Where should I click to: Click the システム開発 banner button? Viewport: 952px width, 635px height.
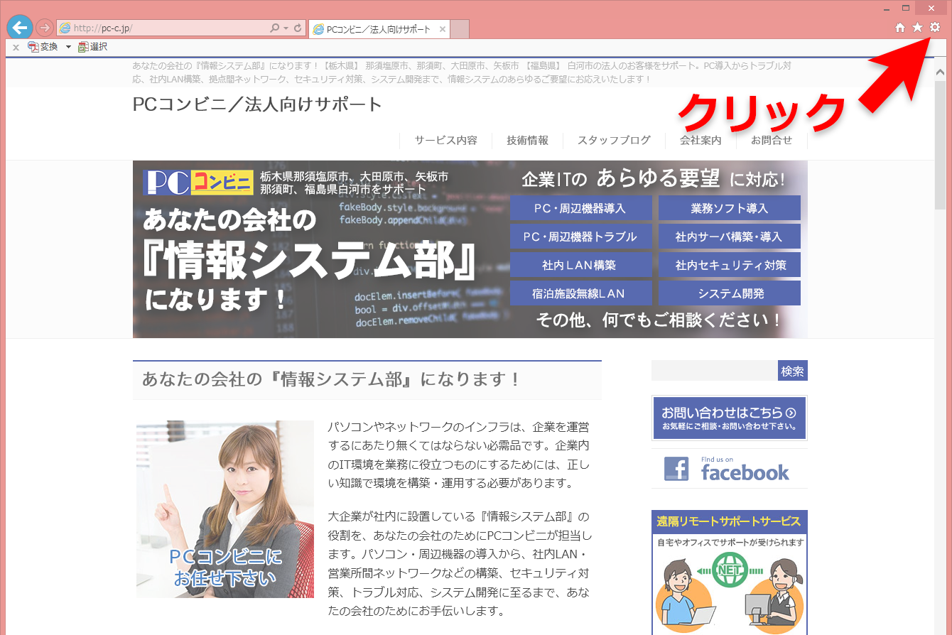pyautogui.click(x=730, y=293)
